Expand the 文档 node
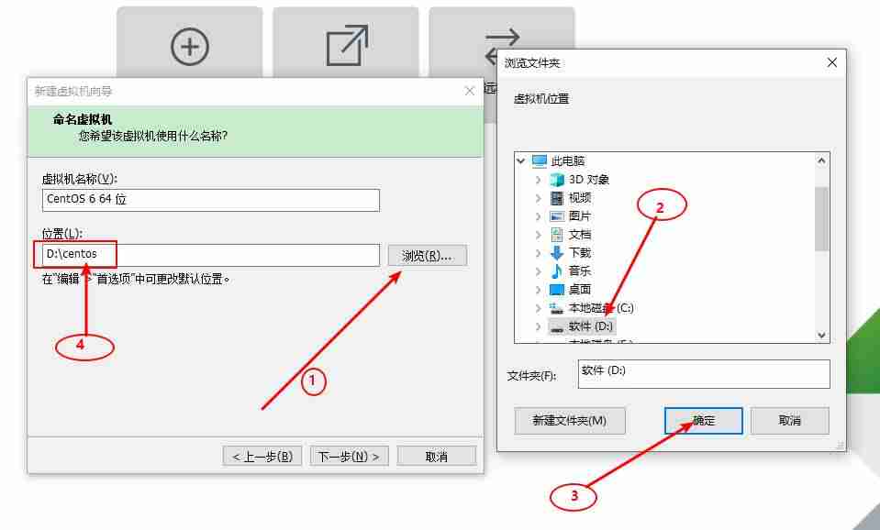 pyautogui.click(x=539, y=235)
